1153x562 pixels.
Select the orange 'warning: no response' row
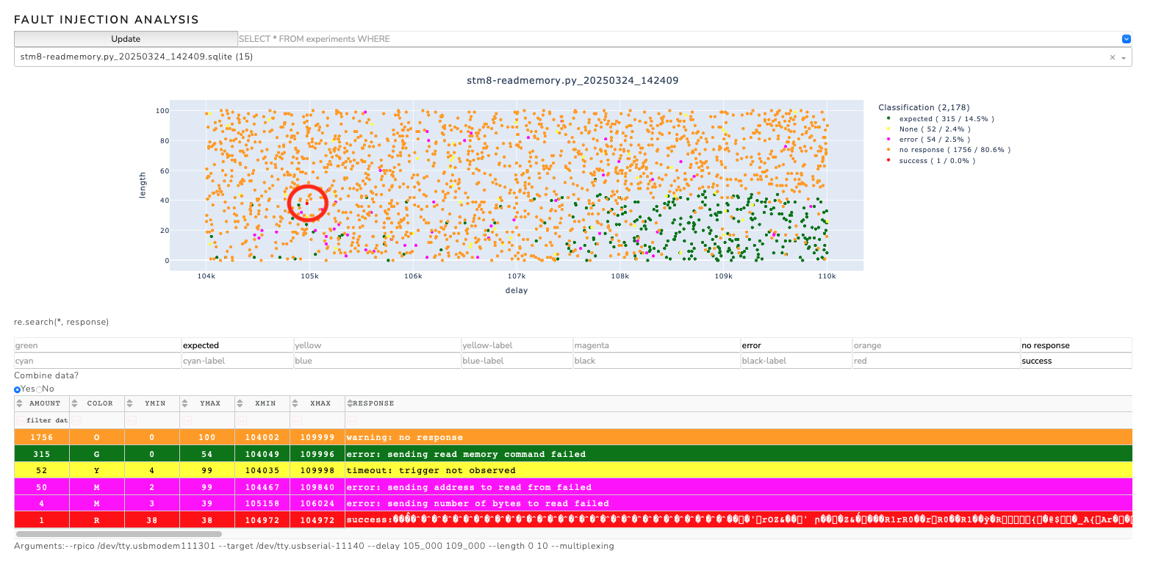click(x=573, y=437)
